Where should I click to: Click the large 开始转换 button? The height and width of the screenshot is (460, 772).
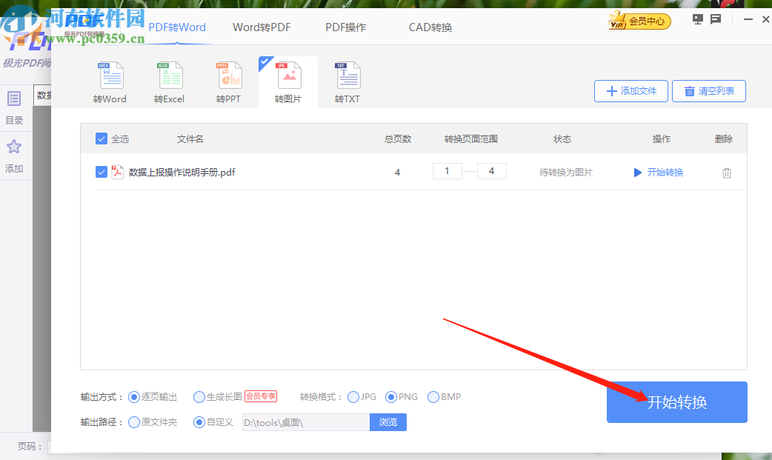click(x=677, y=402)
